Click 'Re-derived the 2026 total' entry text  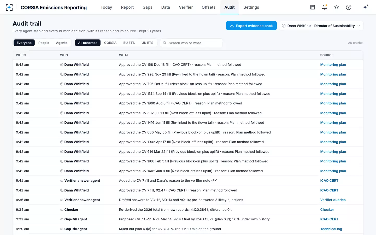pyautogui.click(x=175, y=210)
